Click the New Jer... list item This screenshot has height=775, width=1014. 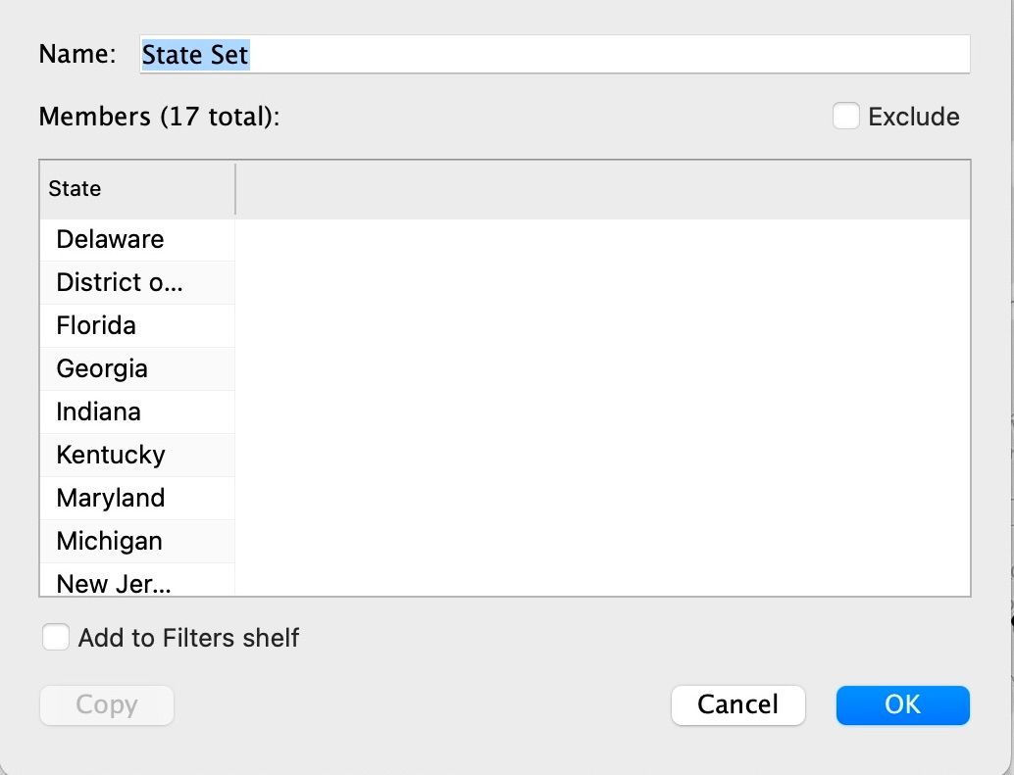[114, 583]
